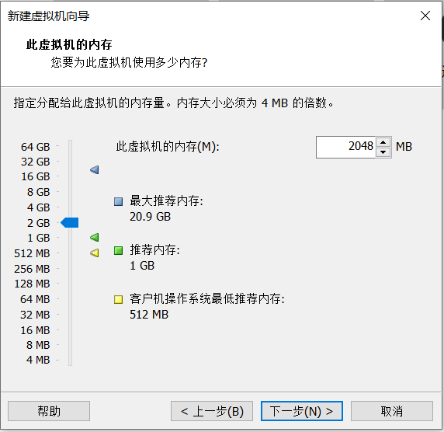Screen dimensions: 444x432
Task: Click the 4 GB scale label
Action: [x=39, y=207]
